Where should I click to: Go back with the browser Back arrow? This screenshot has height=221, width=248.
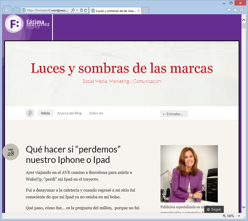coord(7,10)
